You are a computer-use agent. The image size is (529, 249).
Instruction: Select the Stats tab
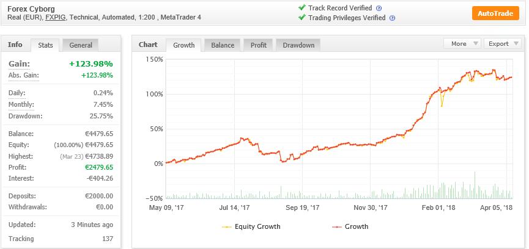pyautogui.click(x=45, y=45)
